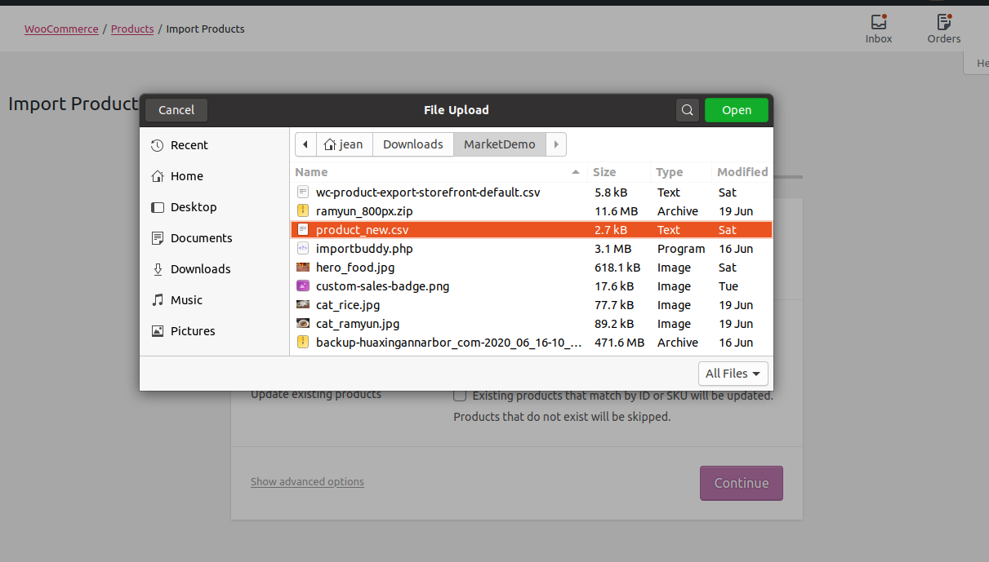Image resolution: width=989 pixels, height=562 pixels.
Task: Select the hero_food.jpg thumbnail
Action: (x=302, y=268)
